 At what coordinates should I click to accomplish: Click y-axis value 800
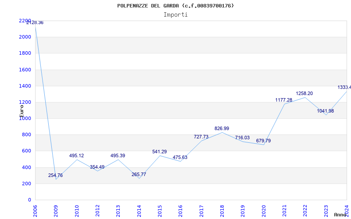(x=27, y=135)
